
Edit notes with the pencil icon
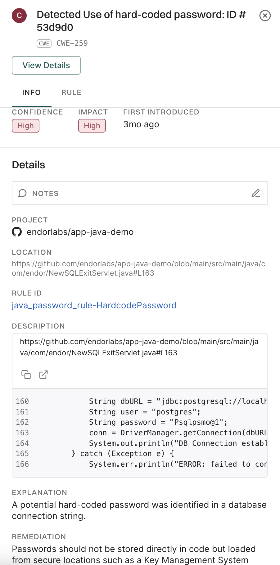click(255, 193)
